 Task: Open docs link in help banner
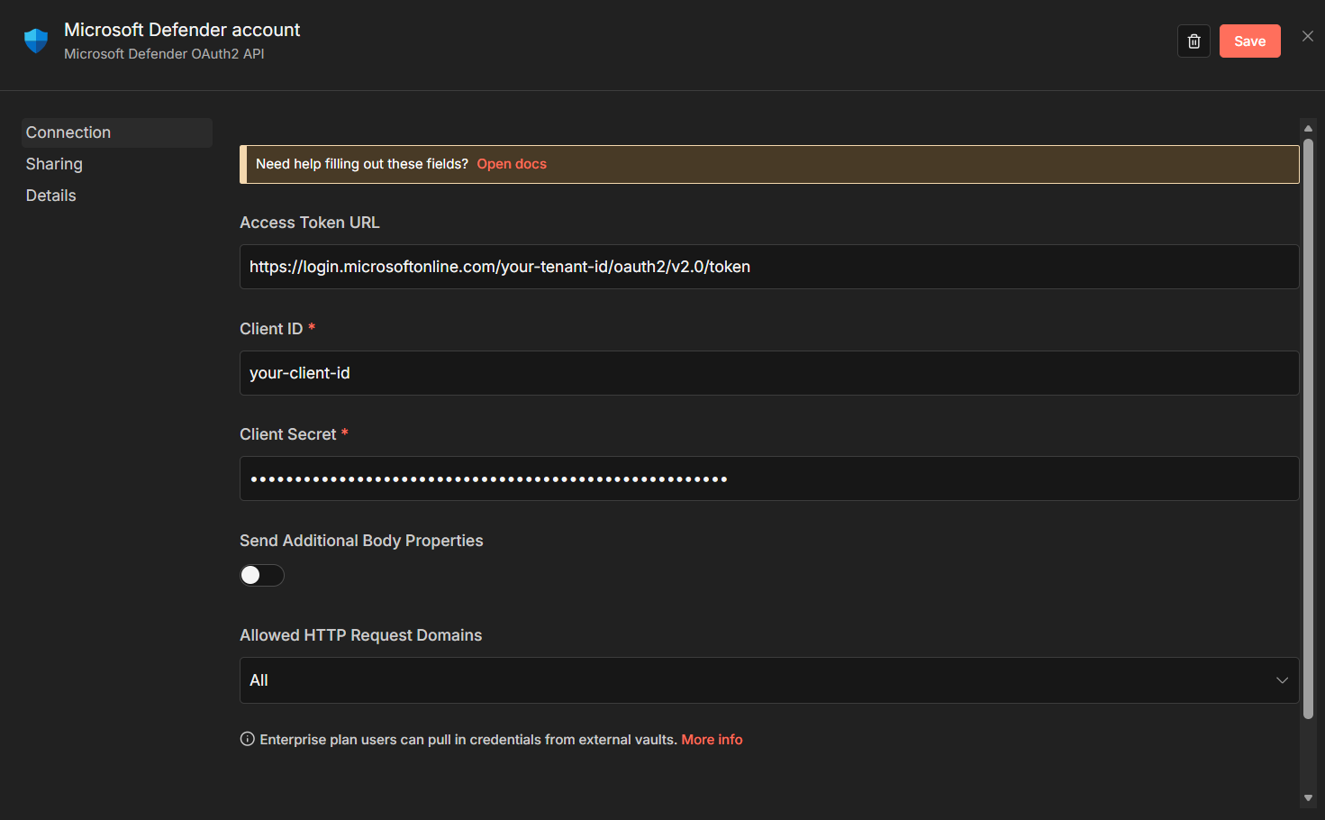point(512,164)
